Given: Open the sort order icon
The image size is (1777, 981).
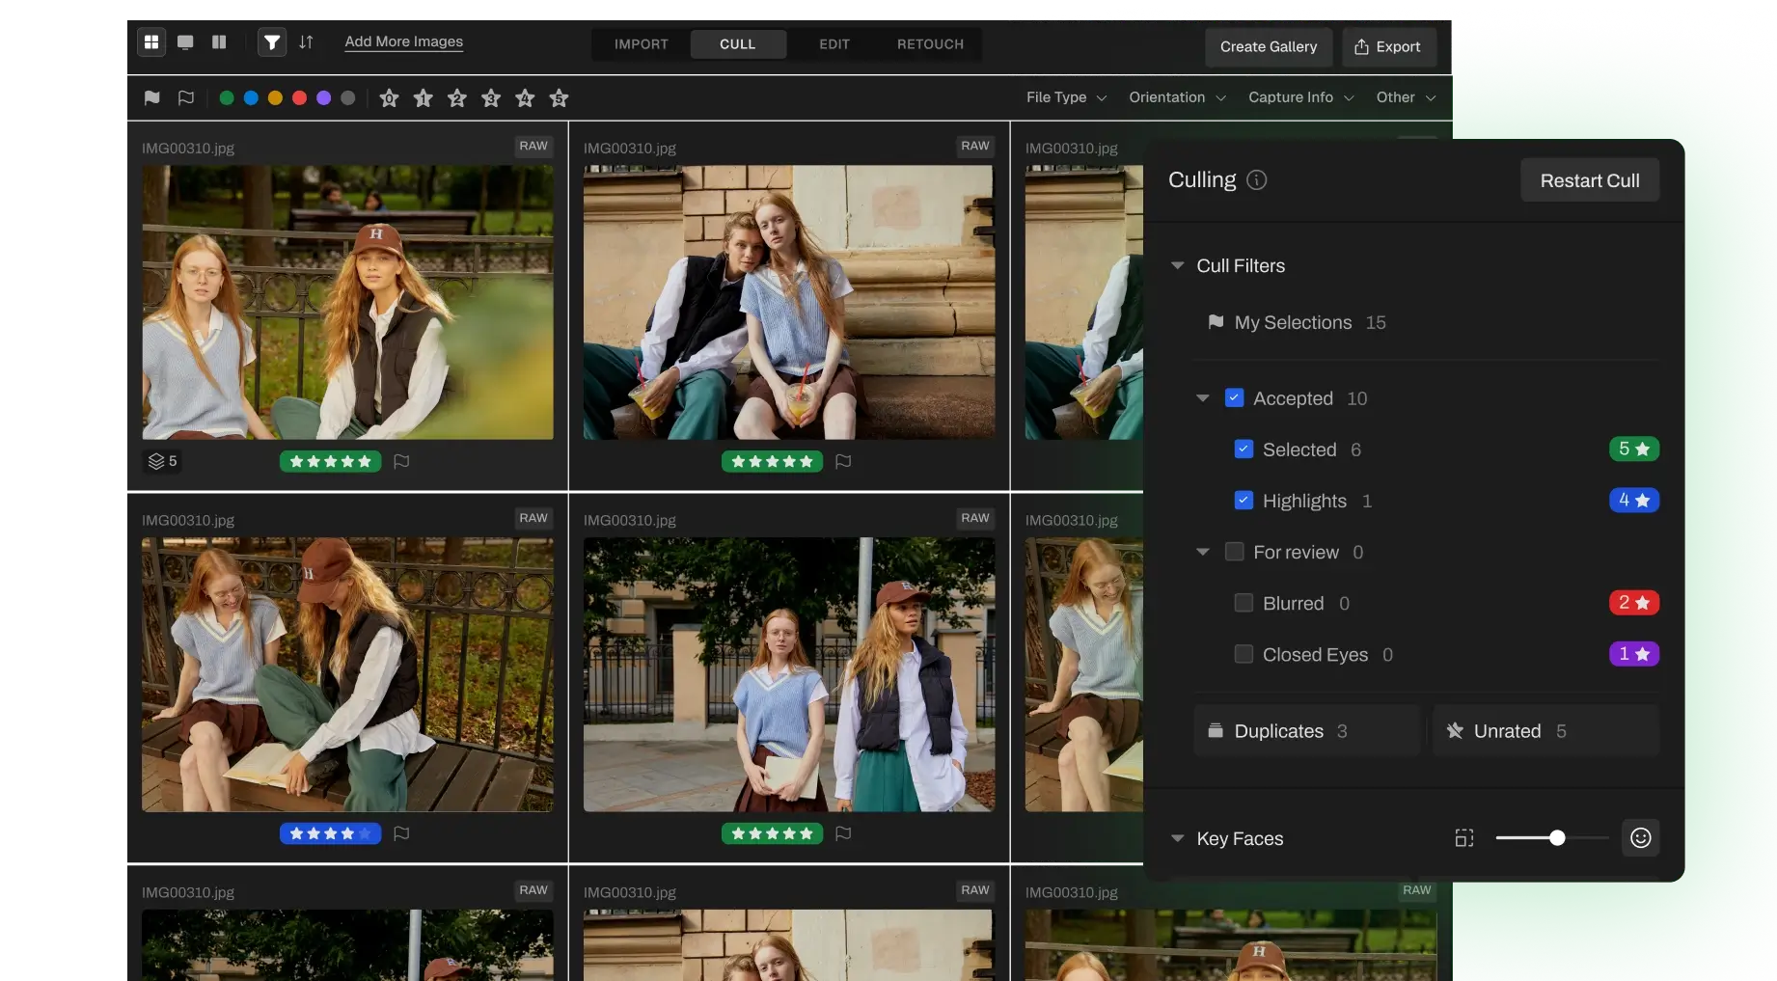Looking at the screenshot, I should 306,41.
